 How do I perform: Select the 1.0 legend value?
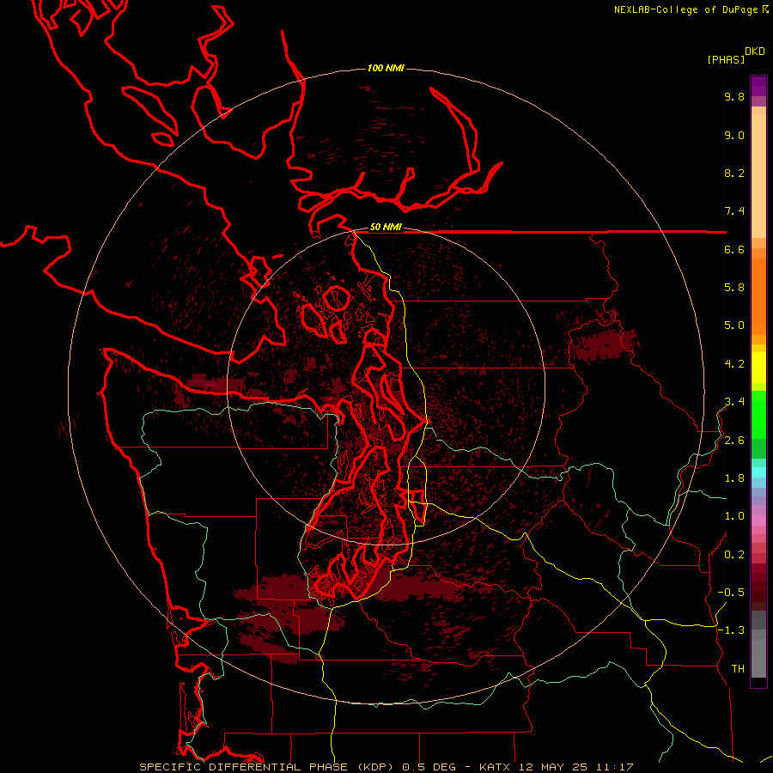coord(734,516)
